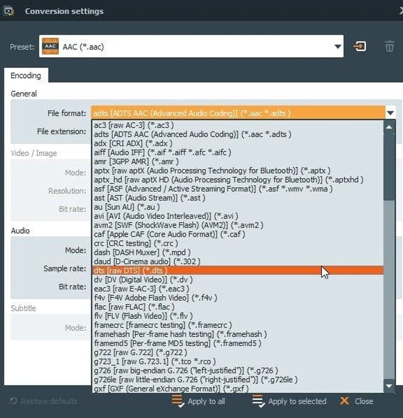Screen dimensions: 403x418
Task: Pick aptx_hd [raw aptX HD] format
Action: coord(237,179)
